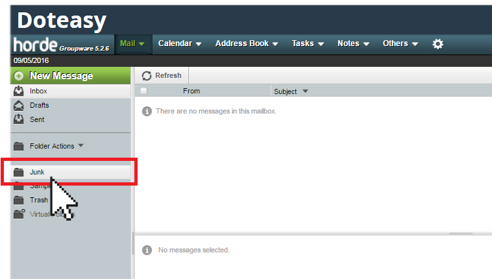The width and height of the screenshot is (492, 279).
Task: Click the Virtual Folders icon
Action: [19, 213]
